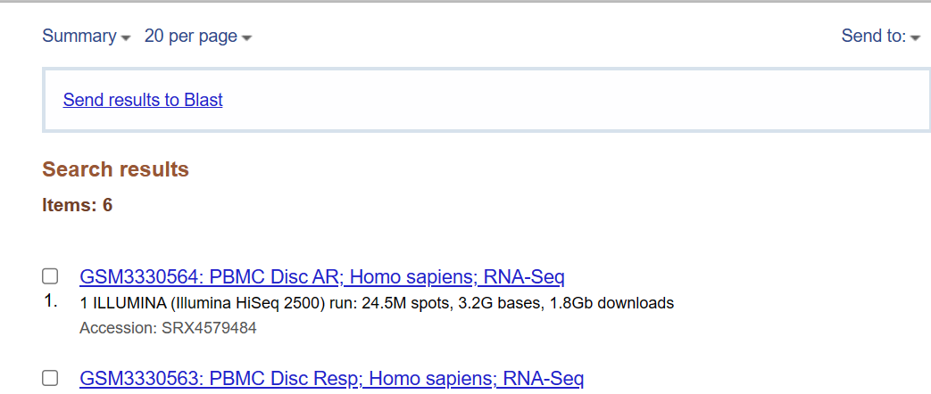
Task: Click the Illumina HiSeq 2500 run details line
Action: point(377,304)
